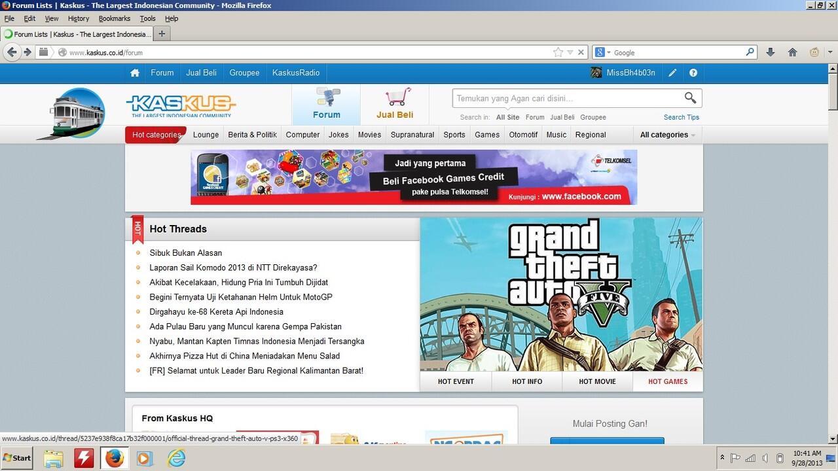Open the Regional category

click(x=591, y=135)
